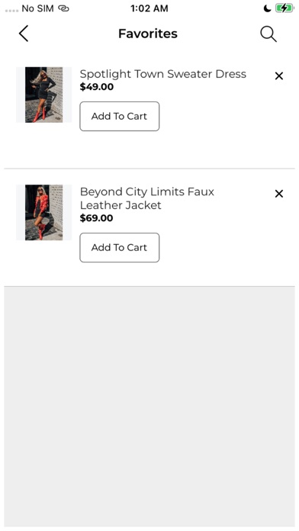Tap the $49.00 price label
This screenshot has height=531, width=299.
pos(97,87)
